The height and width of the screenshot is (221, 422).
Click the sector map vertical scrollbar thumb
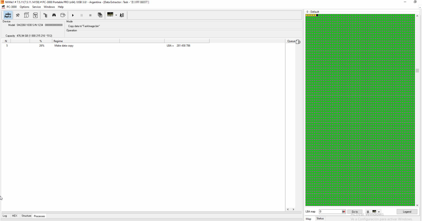(417, 71)
